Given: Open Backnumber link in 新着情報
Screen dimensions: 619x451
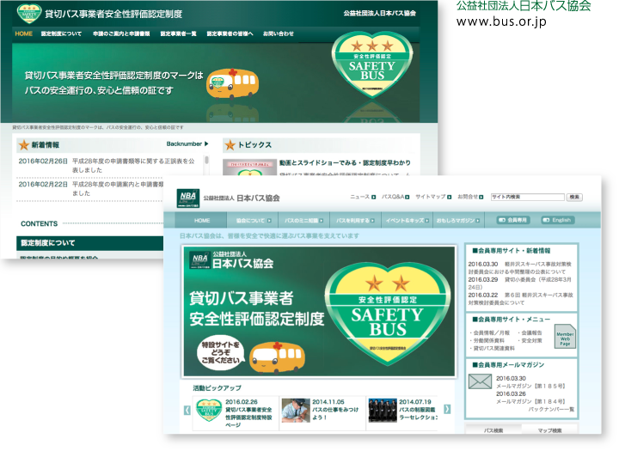Looking at the screenshot, I should pyautogui.click(x=184, y=144).
